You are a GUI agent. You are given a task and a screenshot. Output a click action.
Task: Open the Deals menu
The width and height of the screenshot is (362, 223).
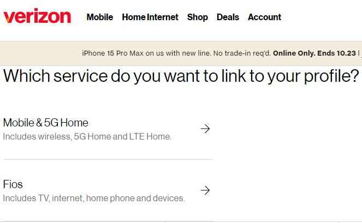[x=228, y=17]
